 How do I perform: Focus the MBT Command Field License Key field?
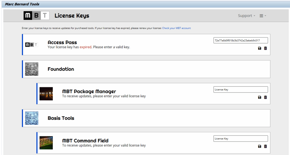pos(240,139)
